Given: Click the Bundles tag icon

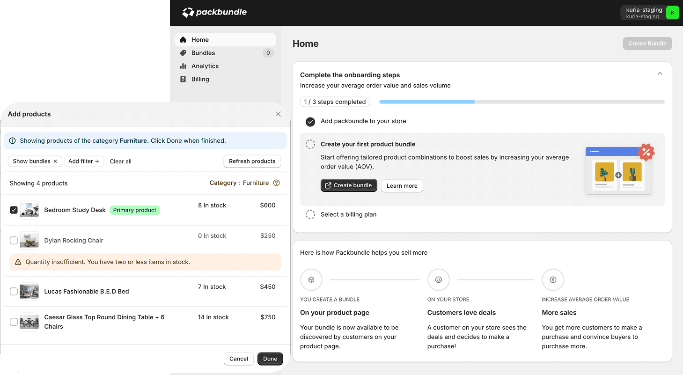Looking at the screenshot, I should tap(183, 53).
